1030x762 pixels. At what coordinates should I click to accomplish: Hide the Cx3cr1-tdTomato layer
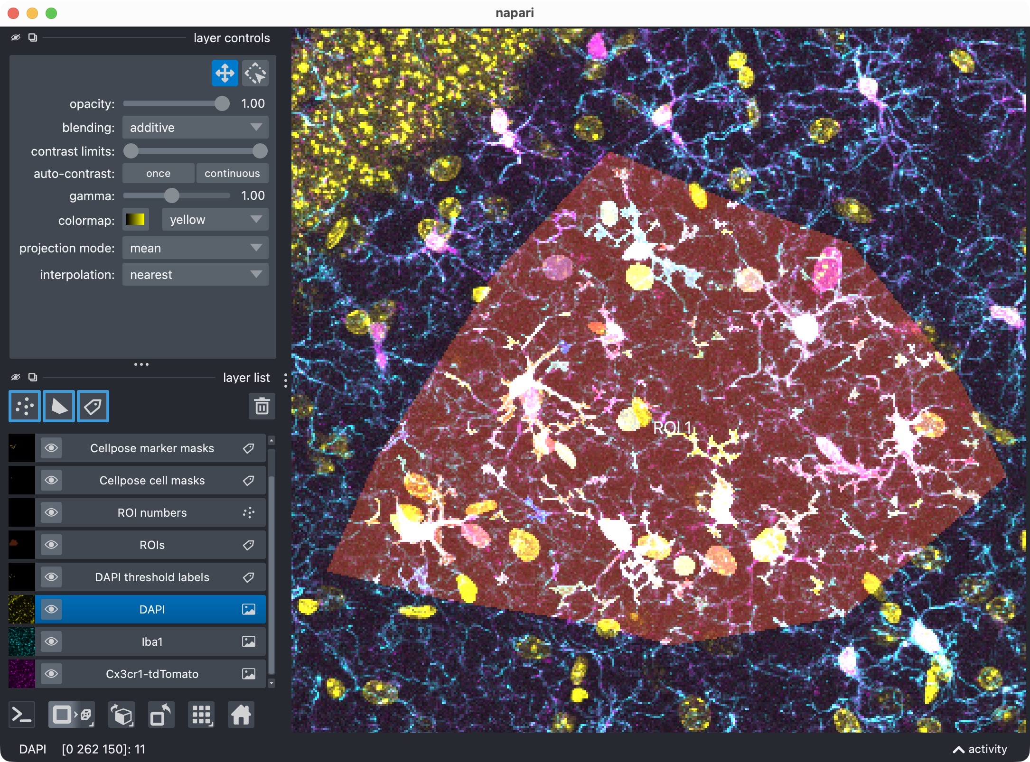pyautogui.click(x=51, y=674)
